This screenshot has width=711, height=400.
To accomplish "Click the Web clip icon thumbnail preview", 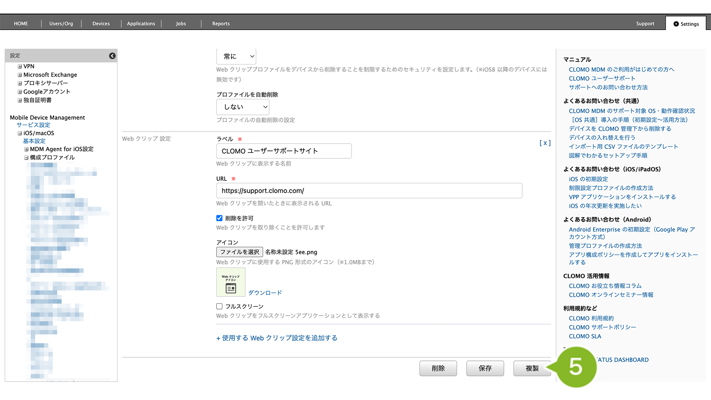I will pos(231,282).
